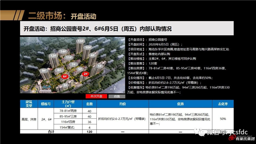256x144 pixels.
Task: Select the 7# building marker
Action: tap(73, 64)
